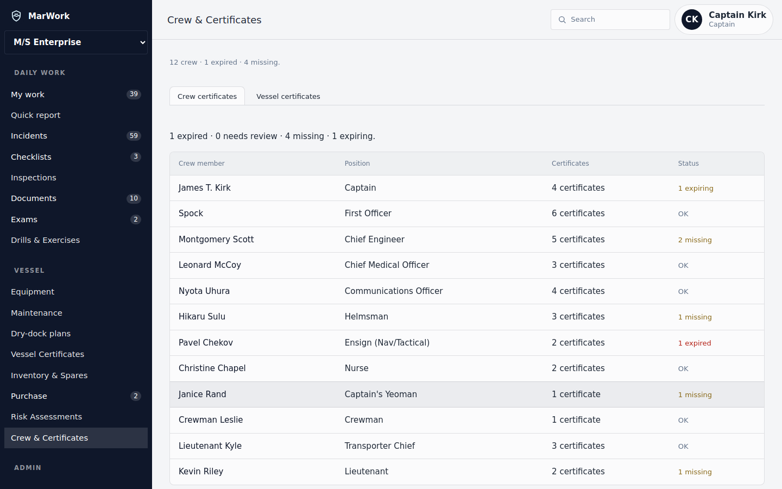Navigate to Inspections

pos(76,178)
